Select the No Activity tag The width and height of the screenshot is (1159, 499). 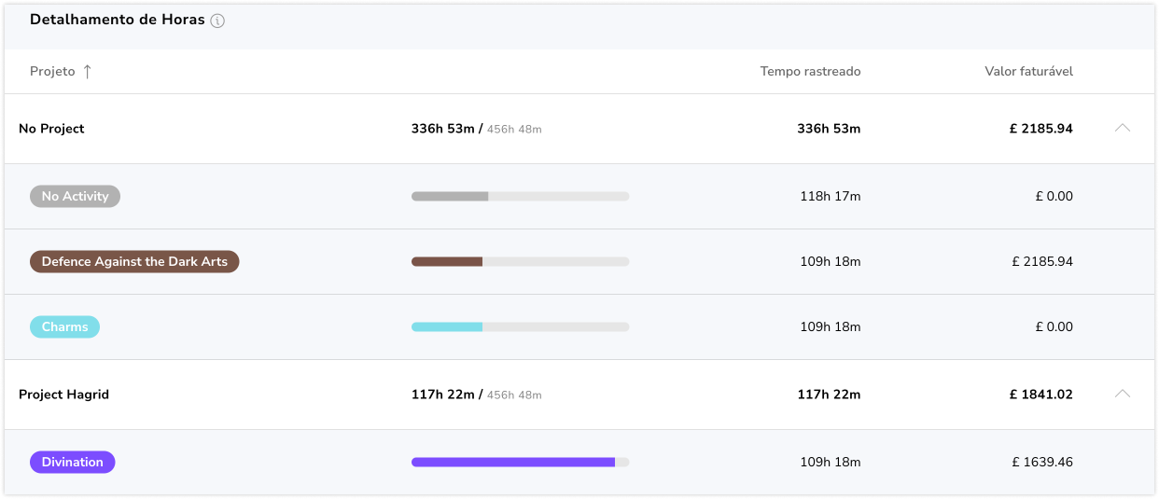(75, 197)
